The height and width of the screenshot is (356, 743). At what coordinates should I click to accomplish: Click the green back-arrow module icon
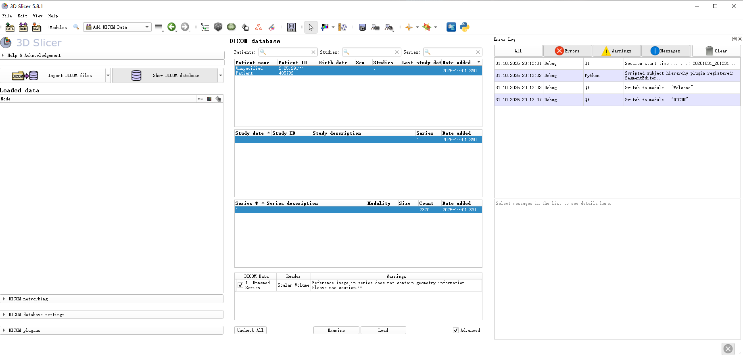[171, 27]
